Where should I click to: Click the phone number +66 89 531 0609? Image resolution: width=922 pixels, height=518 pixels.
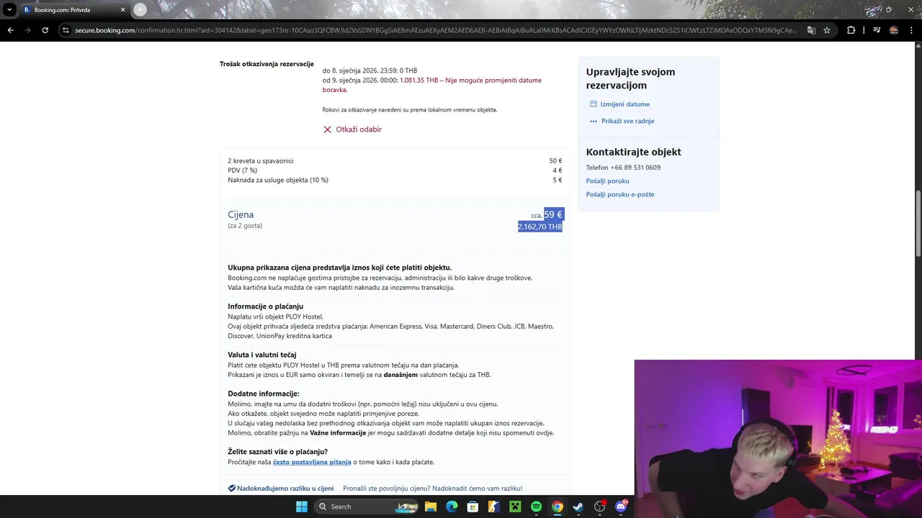[635, 168]
